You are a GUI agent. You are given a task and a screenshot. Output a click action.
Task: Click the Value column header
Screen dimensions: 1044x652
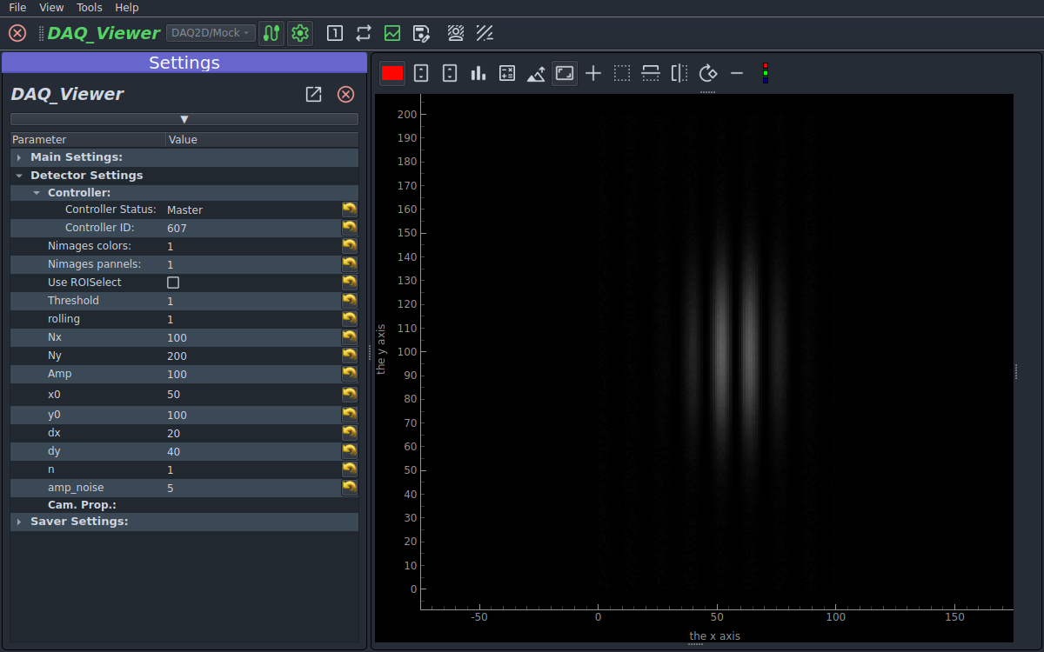[262, 139]
